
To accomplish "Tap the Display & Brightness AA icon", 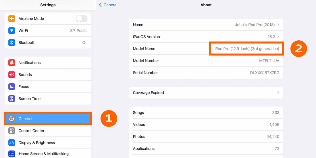I will tap(12, 143).
